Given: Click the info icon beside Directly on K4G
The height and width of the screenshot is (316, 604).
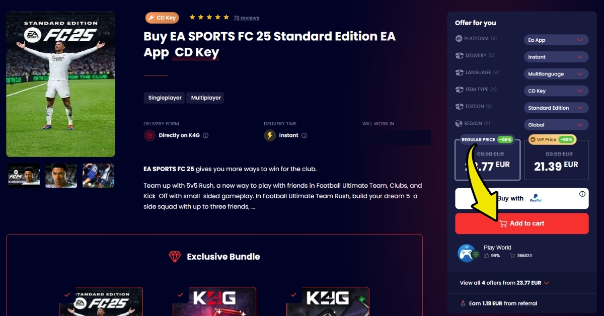Looking at the screenshot, I should click(205, 135).
